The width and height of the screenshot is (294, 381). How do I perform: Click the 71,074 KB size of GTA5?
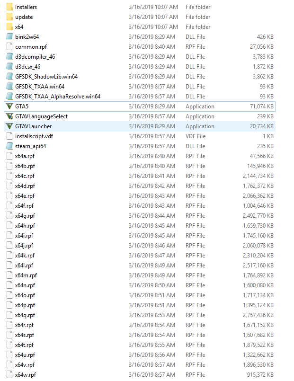262,106
